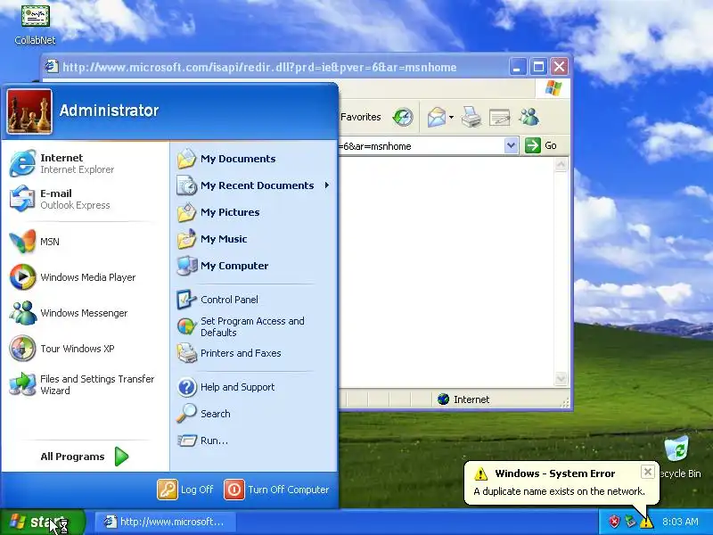Click the Start button
This screenshot has height=535, width=713.
[43, 522]
